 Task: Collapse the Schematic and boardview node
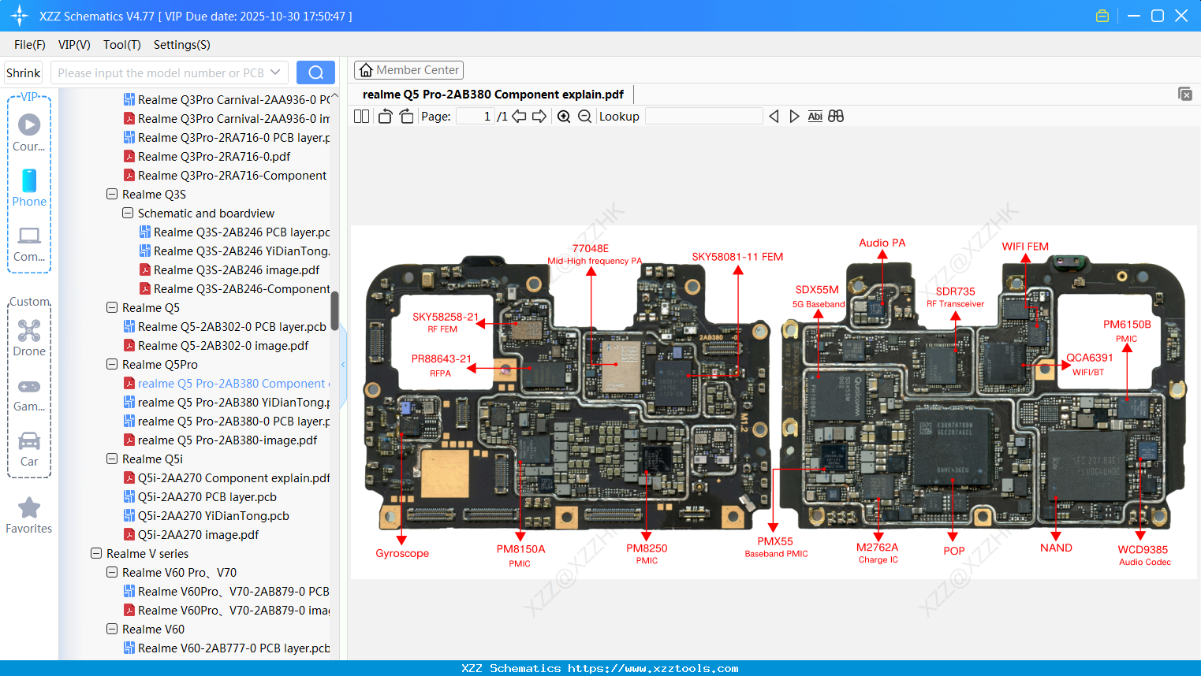127,213
